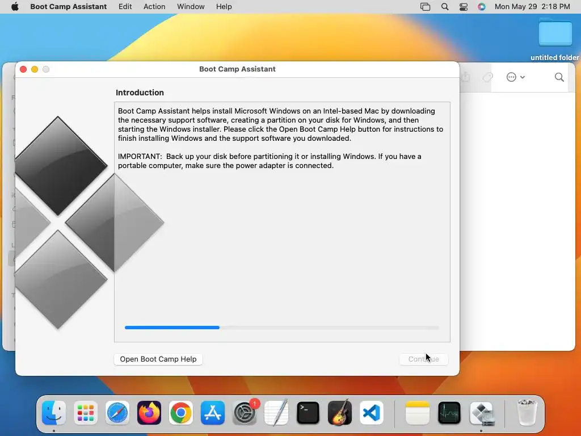Click the tag icon in Finder window
581x436 pixels.
pos(487,77)
